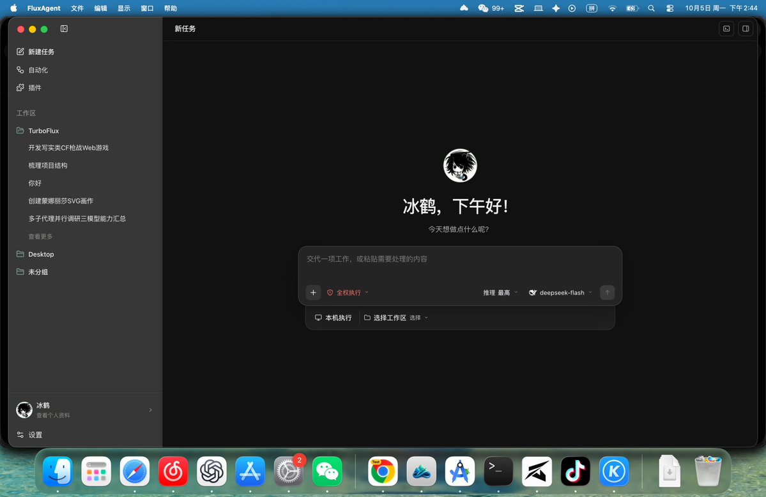Viewport: 766px width, 497px height.
Task: Open Finder in the Dock
Action: tap(57, 471)
